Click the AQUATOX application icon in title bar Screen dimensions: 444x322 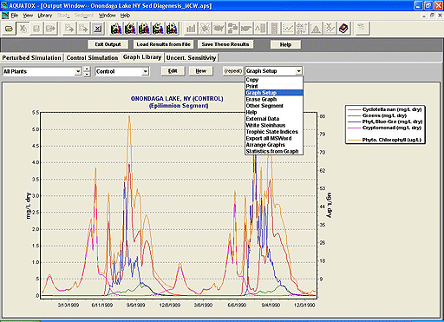(x=4, y=5)
